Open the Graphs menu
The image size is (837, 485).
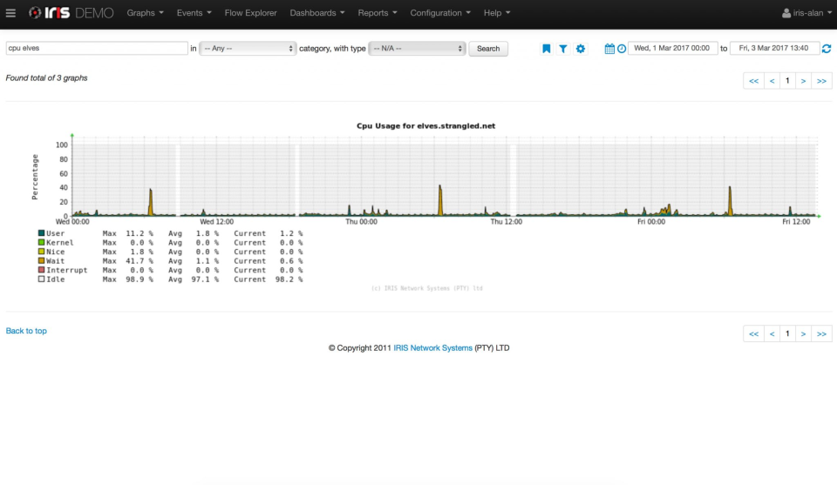pos(145,13)
